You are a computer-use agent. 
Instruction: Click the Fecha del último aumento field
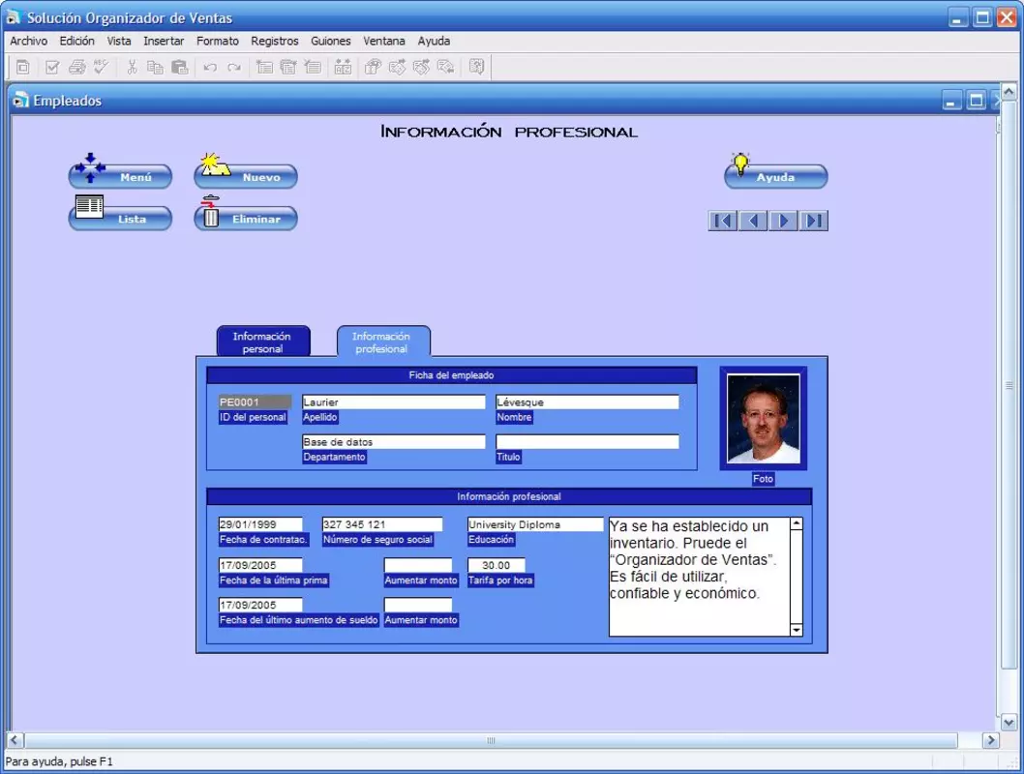pyautogui.click(x=260, y=605)
